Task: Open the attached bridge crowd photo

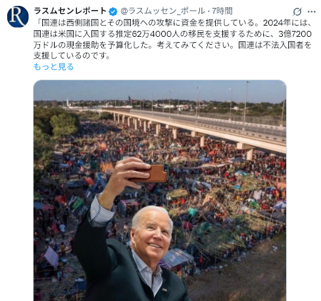Action: [160, 191]
